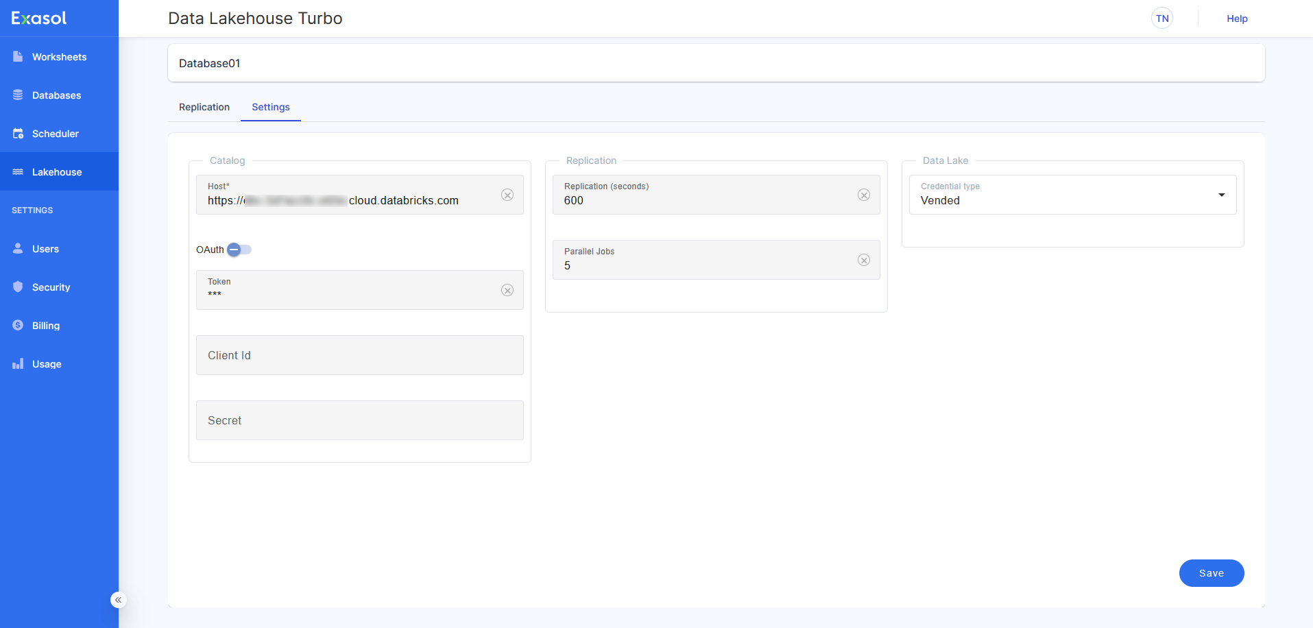
Task: Clear the Host field with its X icon
Action: point(507,195)
